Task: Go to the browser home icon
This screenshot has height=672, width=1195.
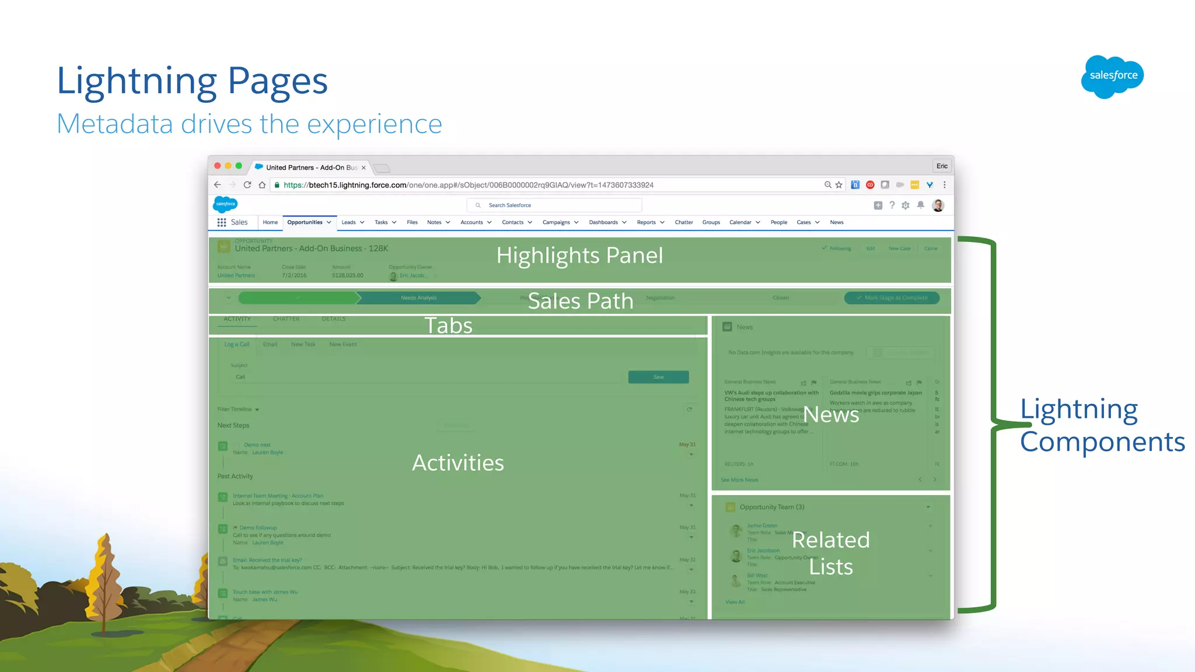Action: pos(262,185)
